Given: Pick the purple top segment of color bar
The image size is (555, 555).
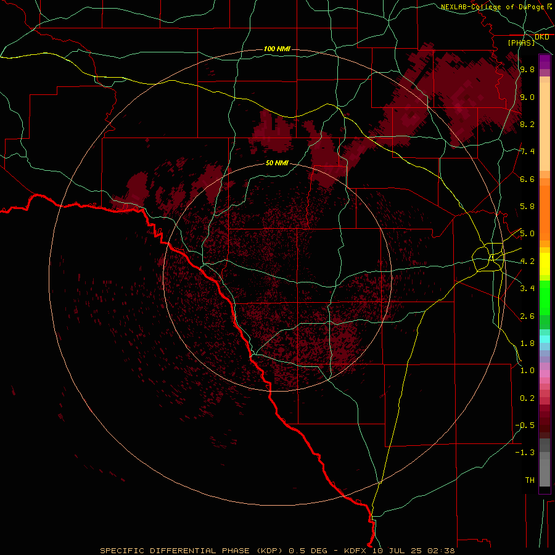Looking at the screenshot, I should [x=545, y=62].
